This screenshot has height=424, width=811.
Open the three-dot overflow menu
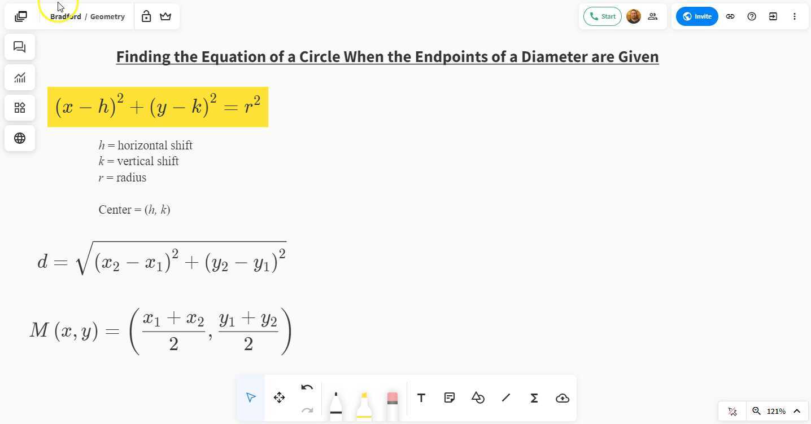[x=795, y=16]
